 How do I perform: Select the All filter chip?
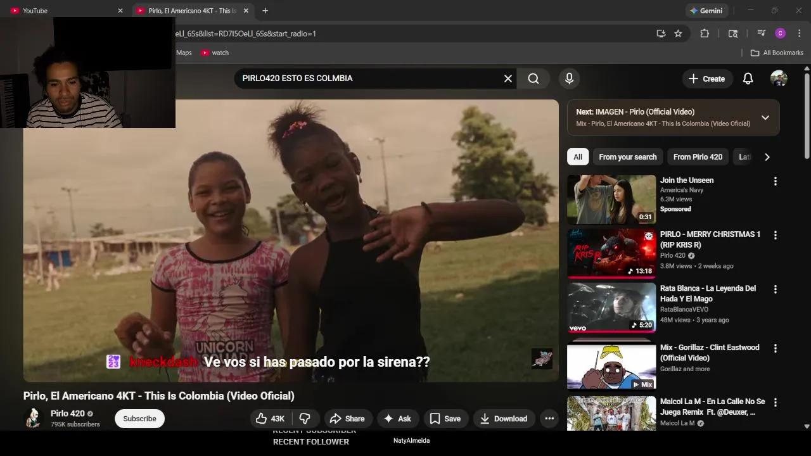click(x=578, y=157)
